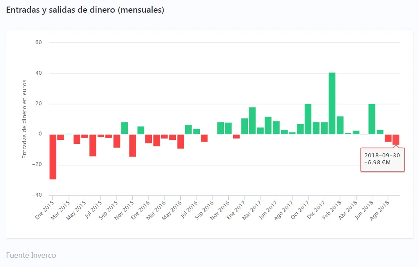The width and height of the screenshot is (419, 267).
Task: Click the green bar above Jun 2018
Action: click(372, 119)
